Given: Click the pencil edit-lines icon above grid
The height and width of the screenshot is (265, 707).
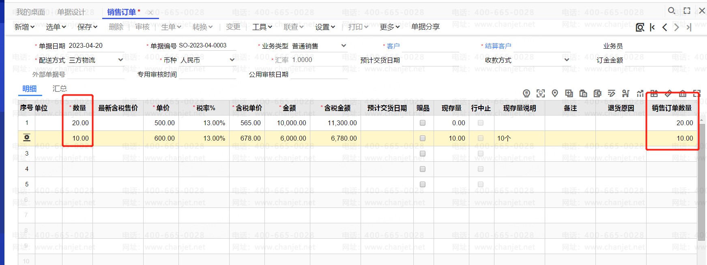Looking at the screenshot, I should click(x=612, y=94).
